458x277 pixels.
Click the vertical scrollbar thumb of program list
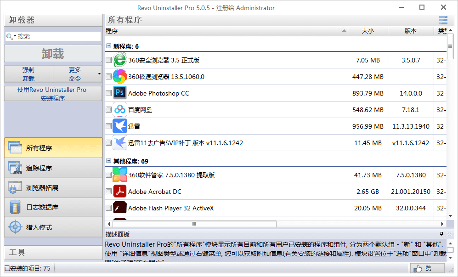450,46
